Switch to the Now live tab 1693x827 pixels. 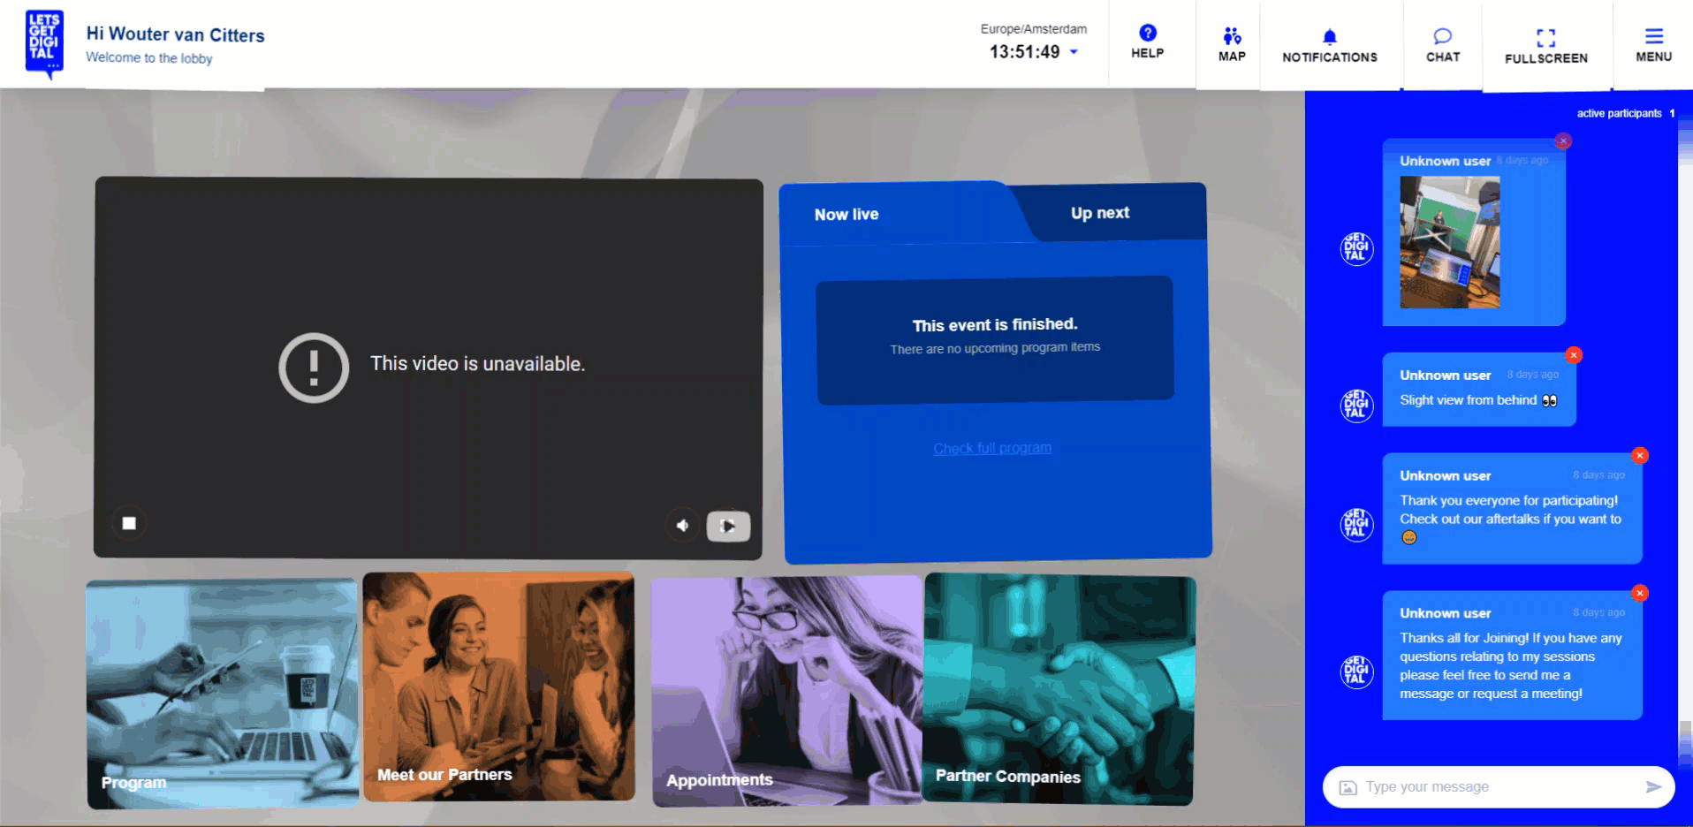pos(846,215)
